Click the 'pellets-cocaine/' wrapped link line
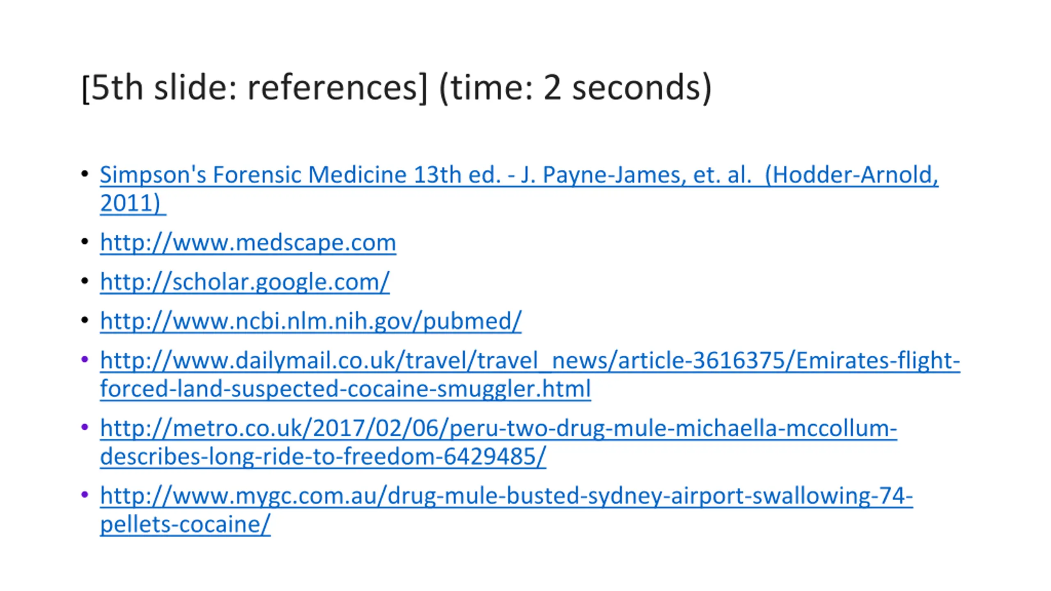 185,525
